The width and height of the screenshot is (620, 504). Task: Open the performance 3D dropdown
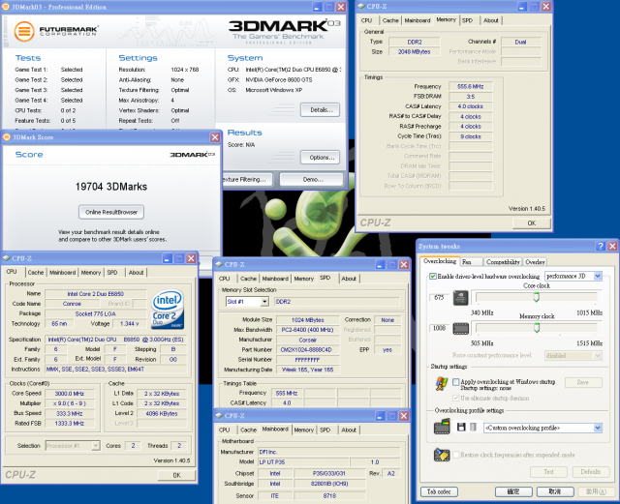(598, 276)
